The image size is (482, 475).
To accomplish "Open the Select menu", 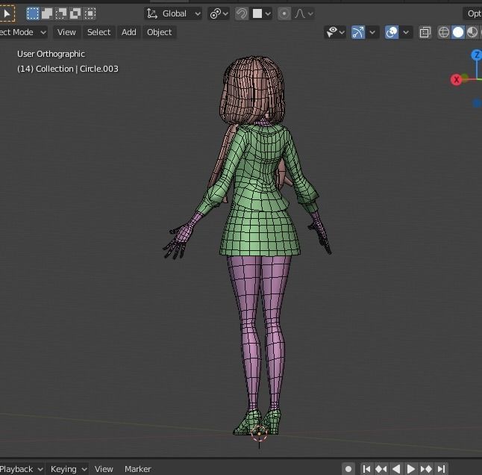I will 98,32.
